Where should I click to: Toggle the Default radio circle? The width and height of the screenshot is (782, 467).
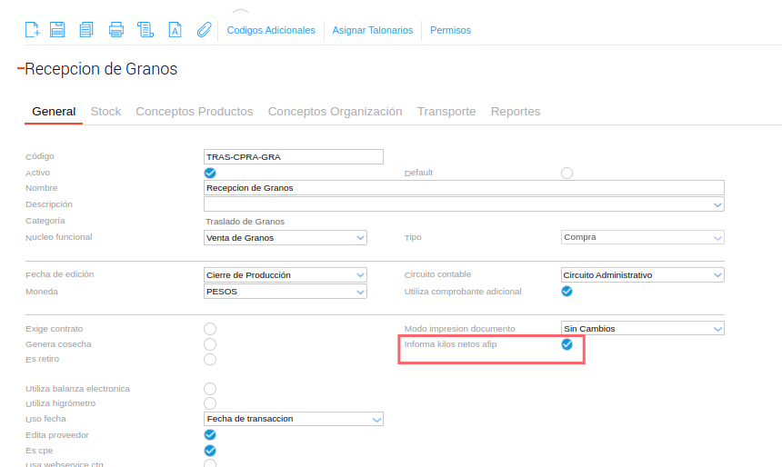coord(567,173)
